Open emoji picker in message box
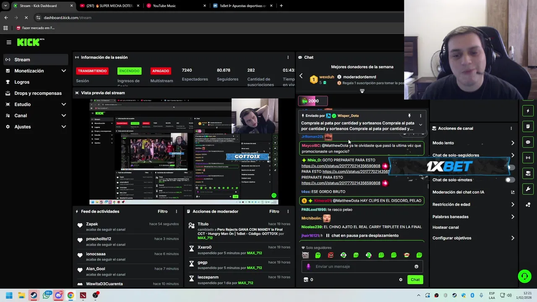The image size is (537, 302). tap(416, 266)
